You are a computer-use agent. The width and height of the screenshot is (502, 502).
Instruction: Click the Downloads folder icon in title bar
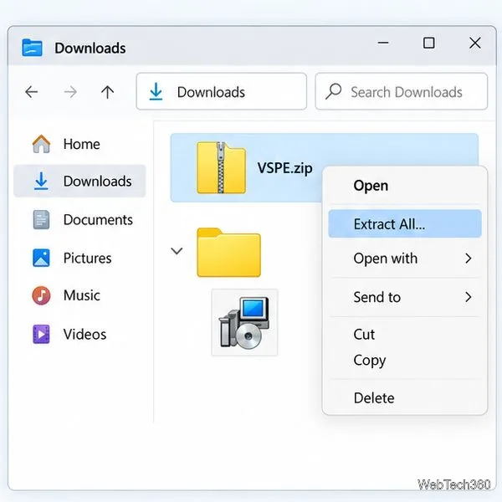32,48
